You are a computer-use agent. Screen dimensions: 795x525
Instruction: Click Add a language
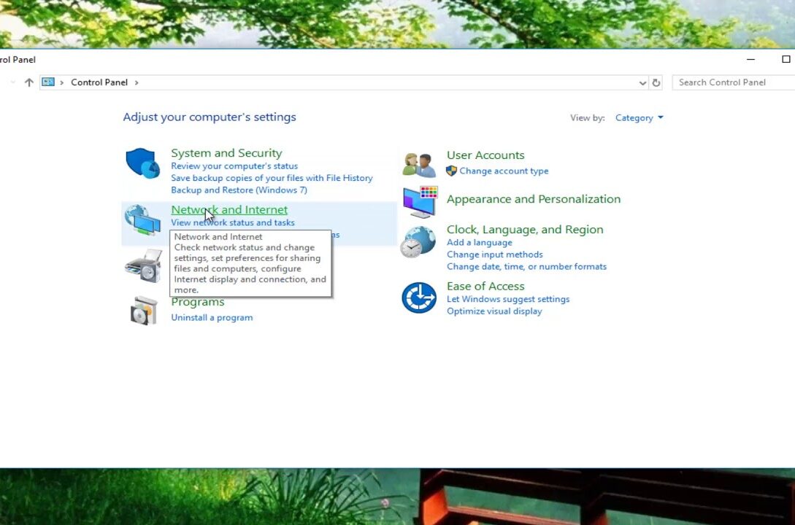pyautogui.click(x=479, y=243)
